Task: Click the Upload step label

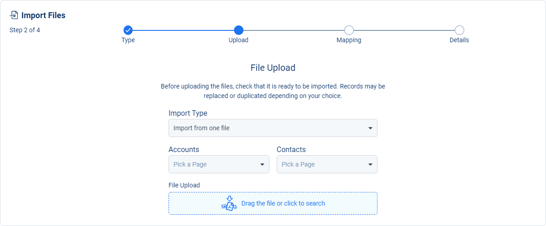Action: [x=238, y=40]
